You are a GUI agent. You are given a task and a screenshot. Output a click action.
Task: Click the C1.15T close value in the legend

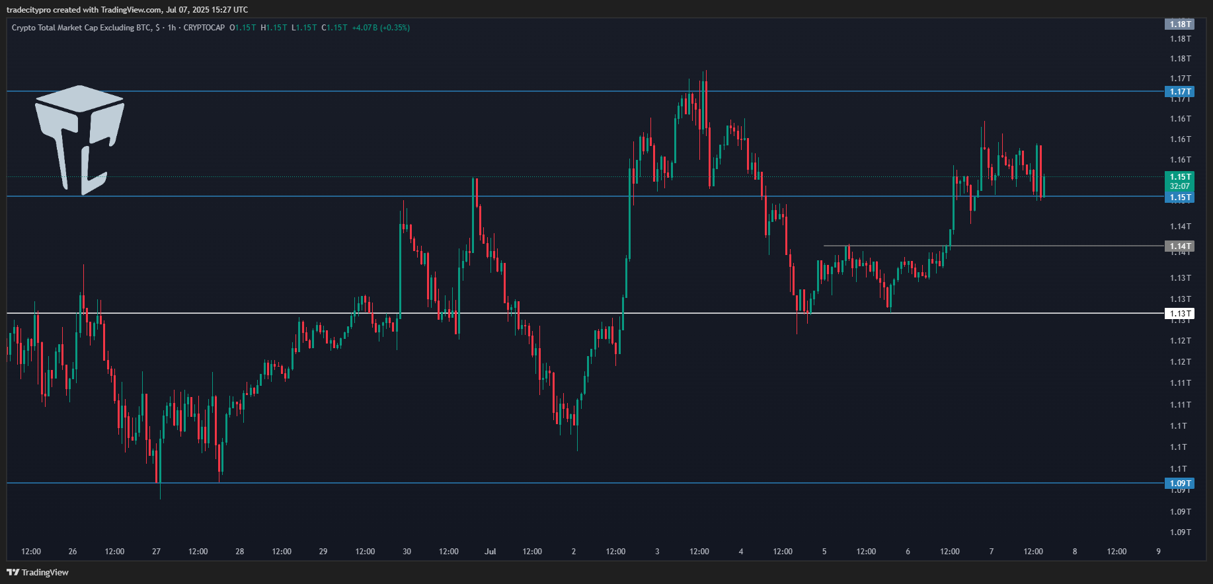click(334, 28)
